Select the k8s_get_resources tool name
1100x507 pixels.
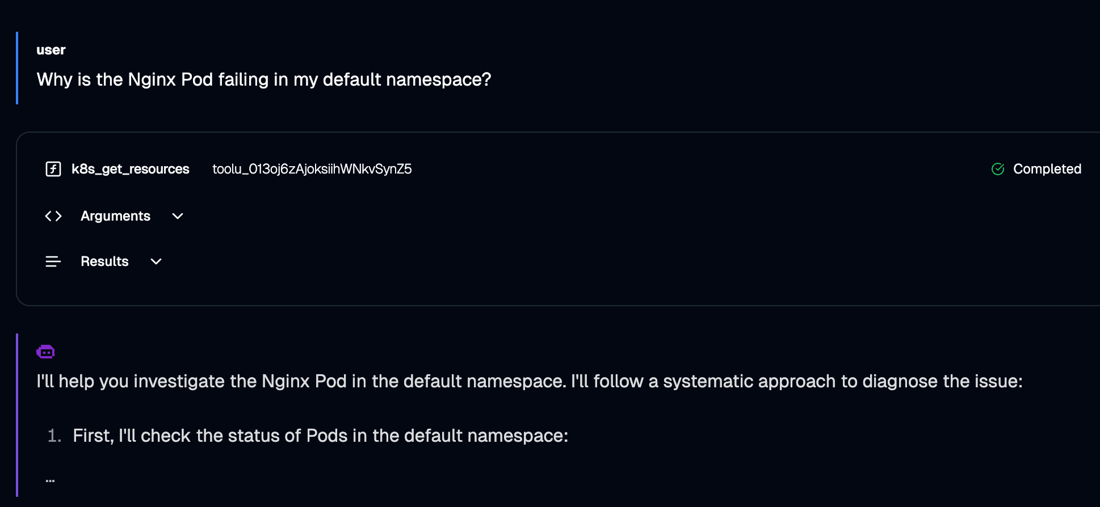pyautogui.click(x=131, y=169)
